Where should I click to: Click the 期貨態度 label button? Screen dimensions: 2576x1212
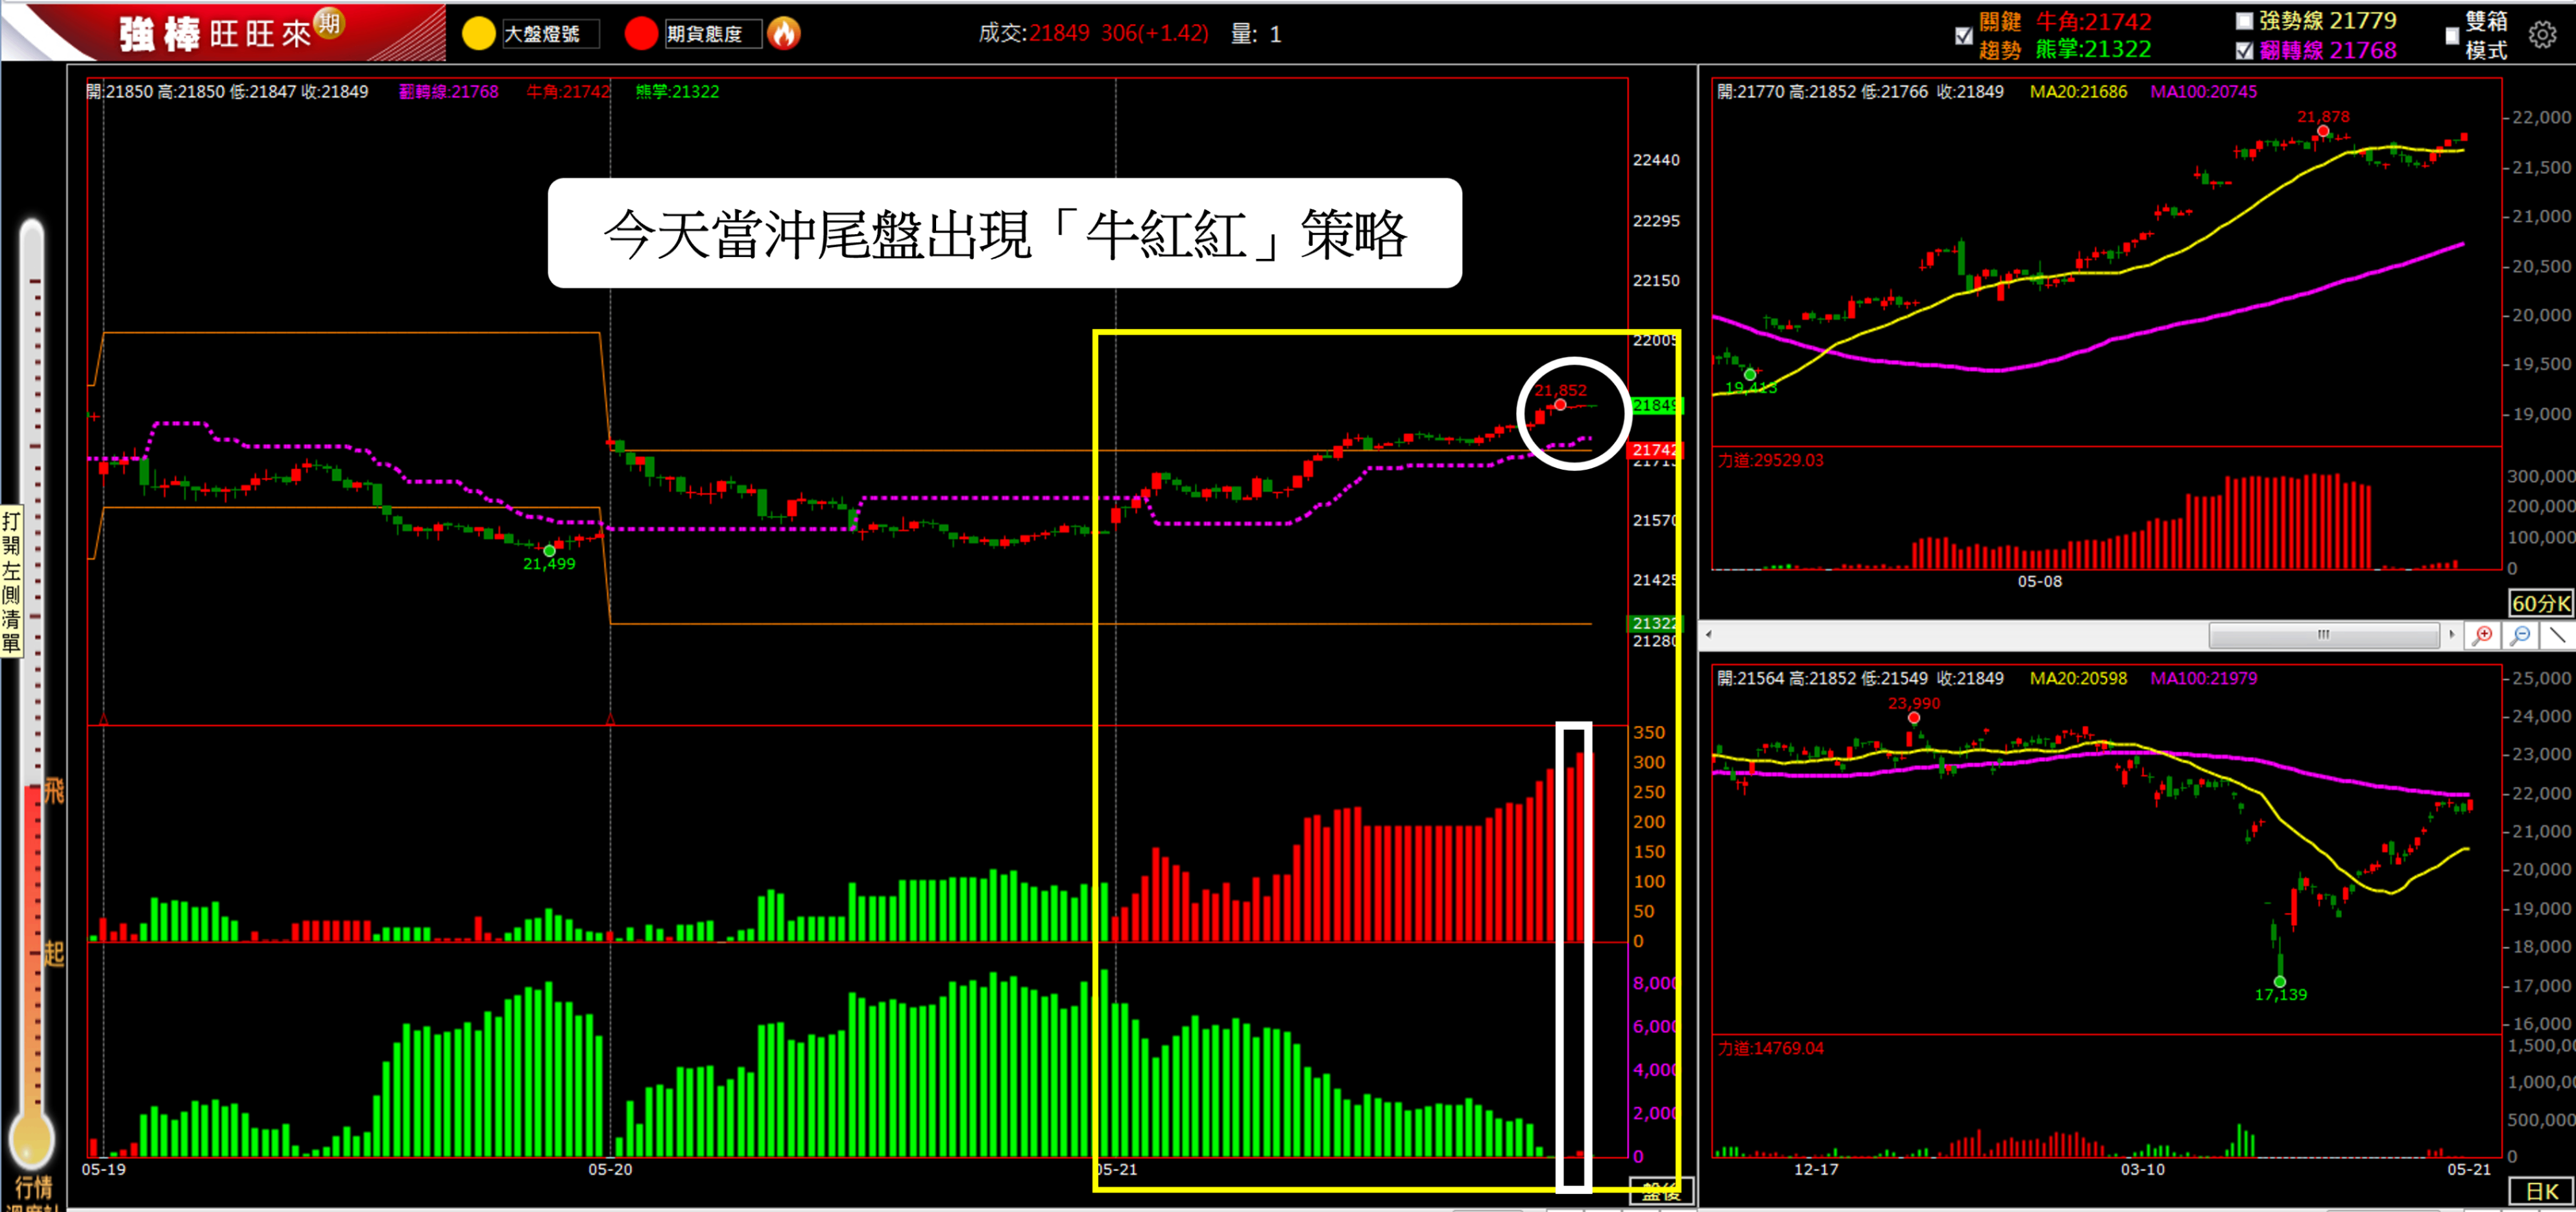pyautogui.click(x=713, y=34)
